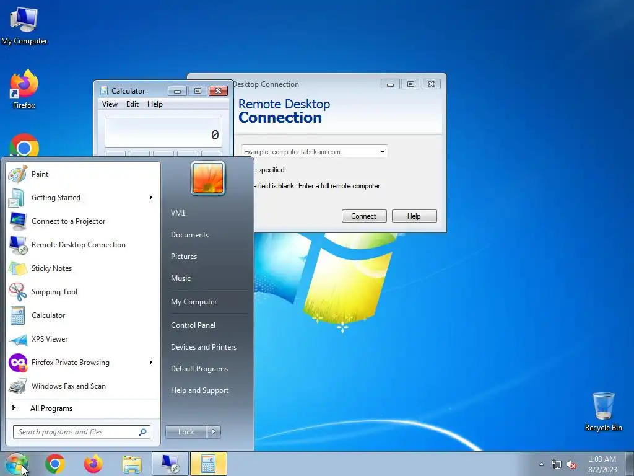
Task: Select the Chrome desktop icon
Action: point(24,145)
